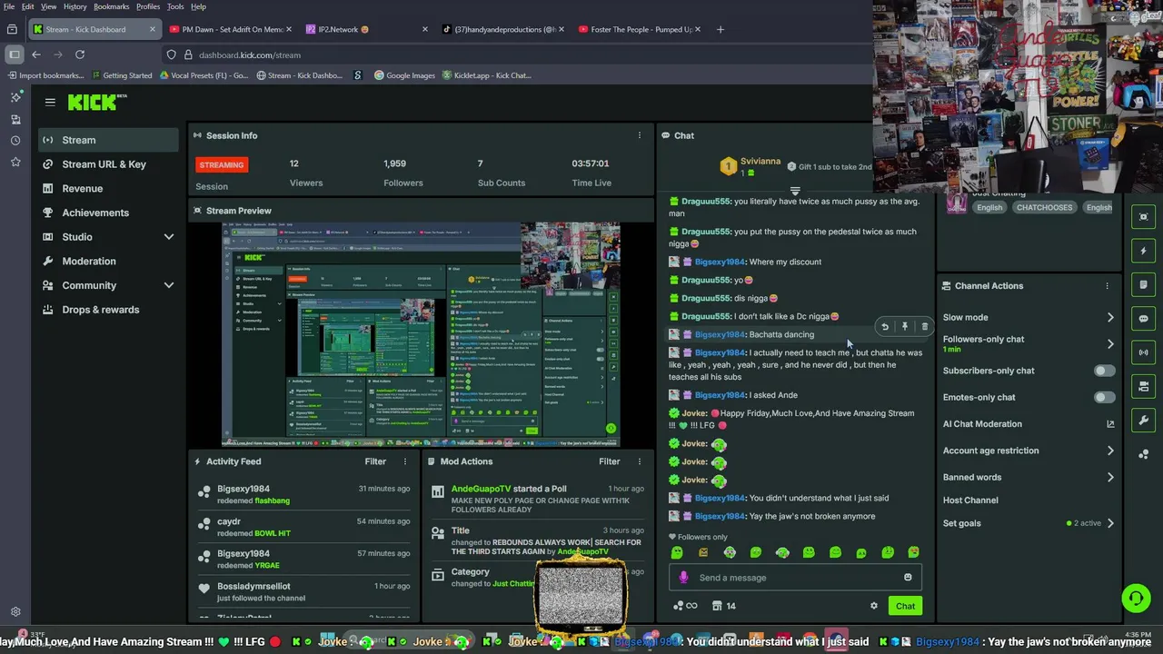Click the broadcast signal icon in right rail

tap(1143, 352)
